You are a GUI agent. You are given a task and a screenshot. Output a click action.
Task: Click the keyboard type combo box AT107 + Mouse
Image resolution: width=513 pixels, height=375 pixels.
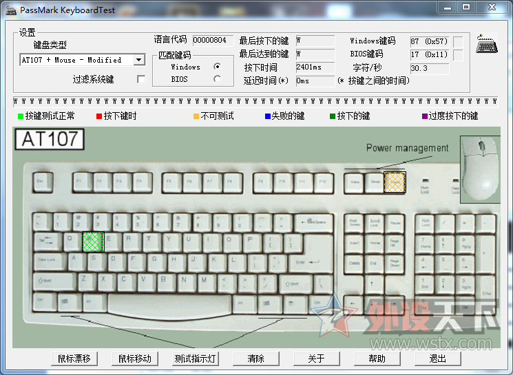82,60
